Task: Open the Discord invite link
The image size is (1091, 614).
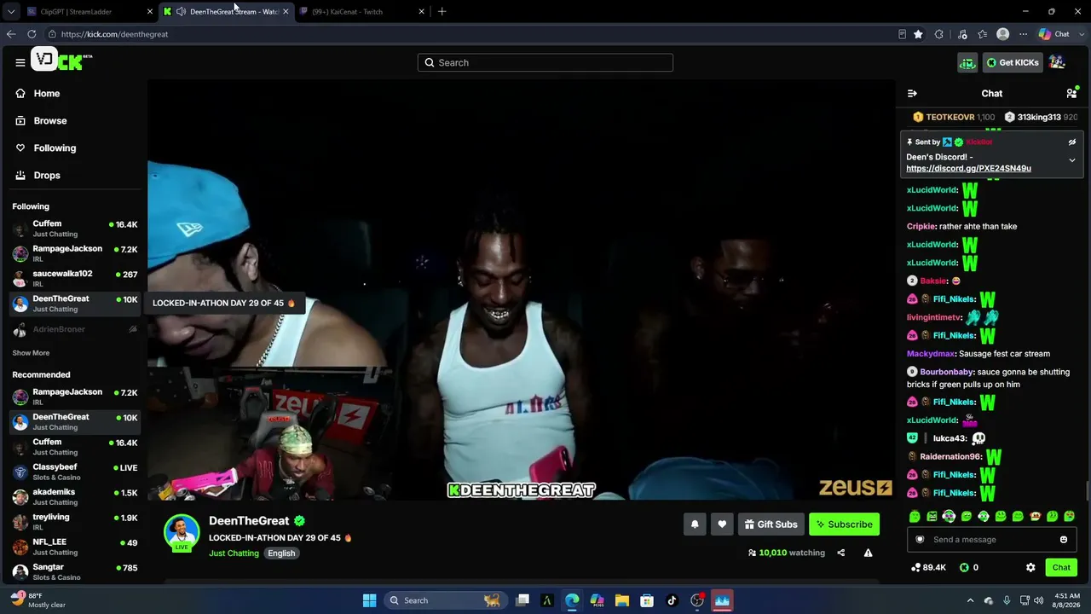Action: pyautogui.click(x=968, y=168)
